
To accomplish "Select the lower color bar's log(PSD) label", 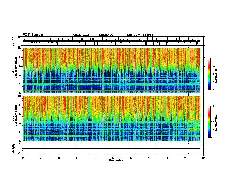I will 217,123.
